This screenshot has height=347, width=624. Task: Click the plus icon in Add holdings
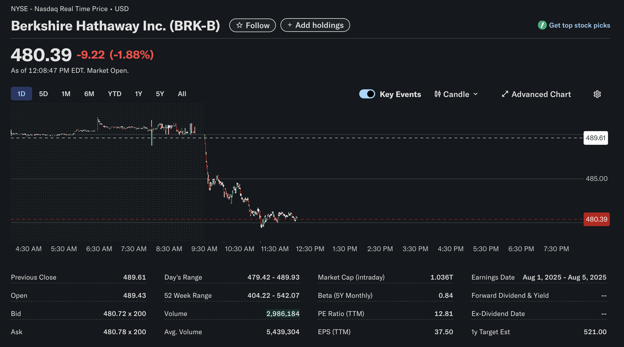click(290, 25)
